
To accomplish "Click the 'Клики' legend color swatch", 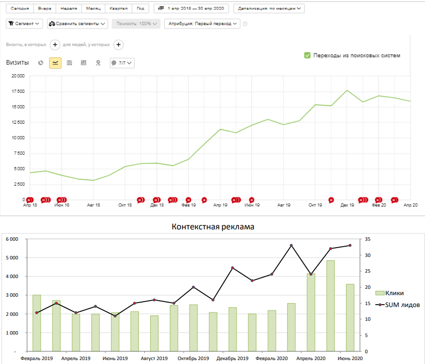I will (x=379, y=293).
